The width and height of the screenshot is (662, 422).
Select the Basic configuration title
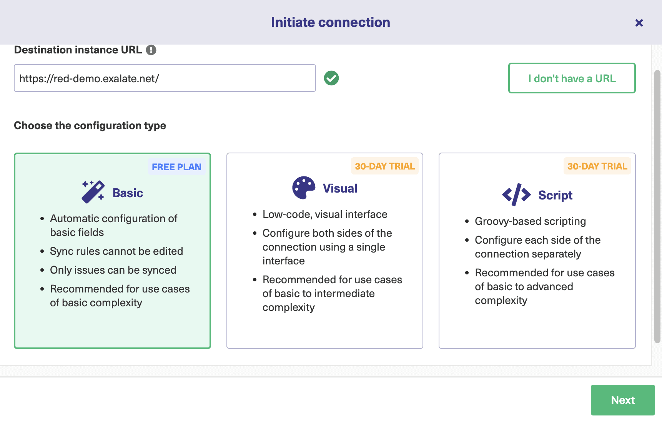coord(128,193)
